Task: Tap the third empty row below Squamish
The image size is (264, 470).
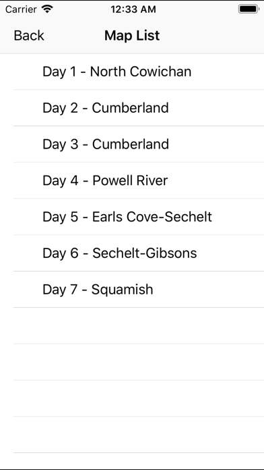Action: [132, 398]
